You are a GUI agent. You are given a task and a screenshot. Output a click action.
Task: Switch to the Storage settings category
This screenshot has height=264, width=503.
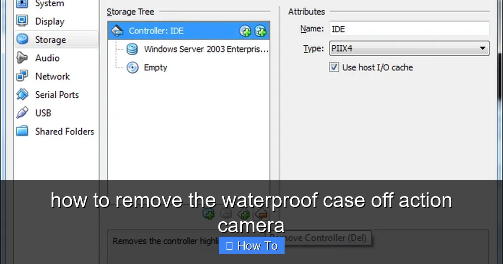[x=56, y=40]
